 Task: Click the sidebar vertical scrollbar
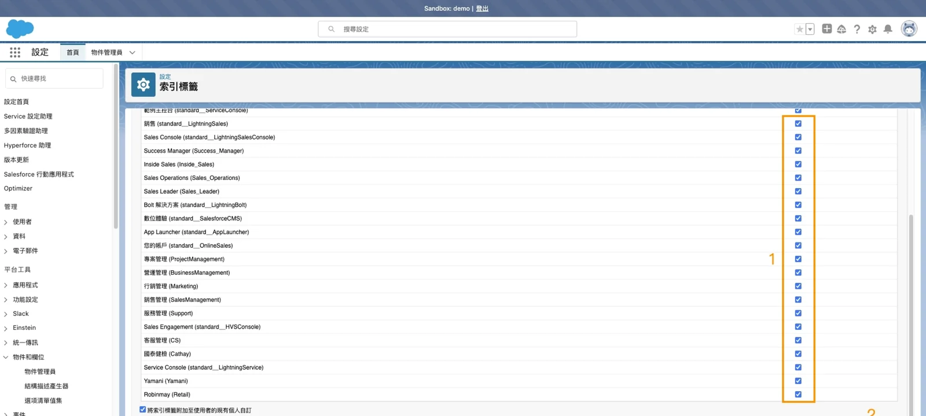click(x=116, y=146)
